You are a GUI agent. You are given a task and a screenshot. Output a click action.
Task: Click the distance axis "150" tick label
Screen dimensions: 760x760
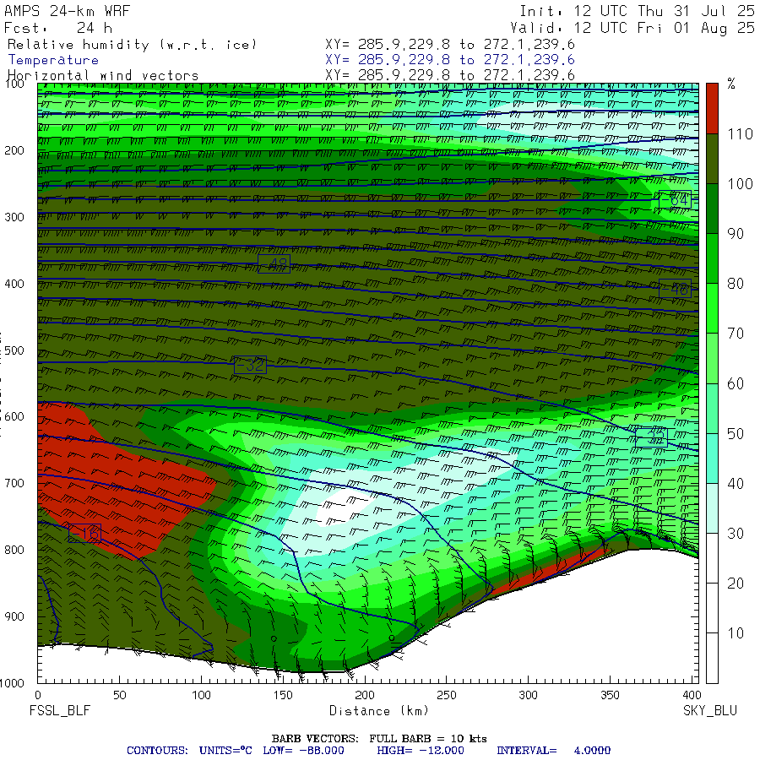pos(283,695)
